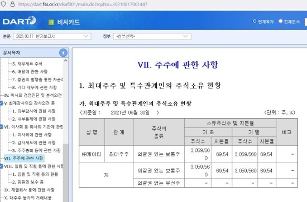Open IX. 계열회사 등에 관한 사항

pyautogui.click(x=30, y=190)
